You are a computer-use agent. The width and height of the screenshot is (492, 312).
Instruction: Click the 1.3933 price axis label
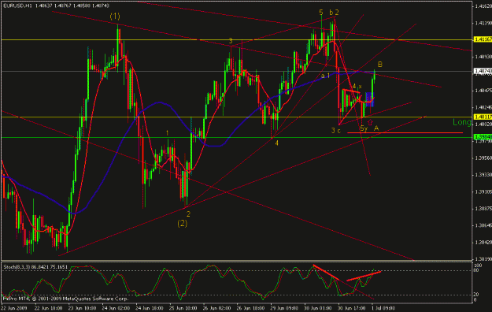click(x=483, y=175)
